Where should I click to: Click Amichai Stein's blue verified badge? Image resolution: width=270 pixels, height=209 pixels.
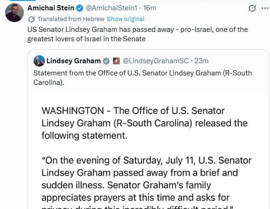pyautogui.click(x=79, y=8)
